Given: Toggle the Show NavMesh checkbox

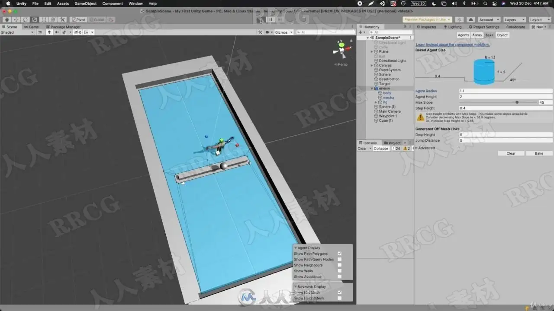Looking at the screenshot, I should (x=339, y=292).
